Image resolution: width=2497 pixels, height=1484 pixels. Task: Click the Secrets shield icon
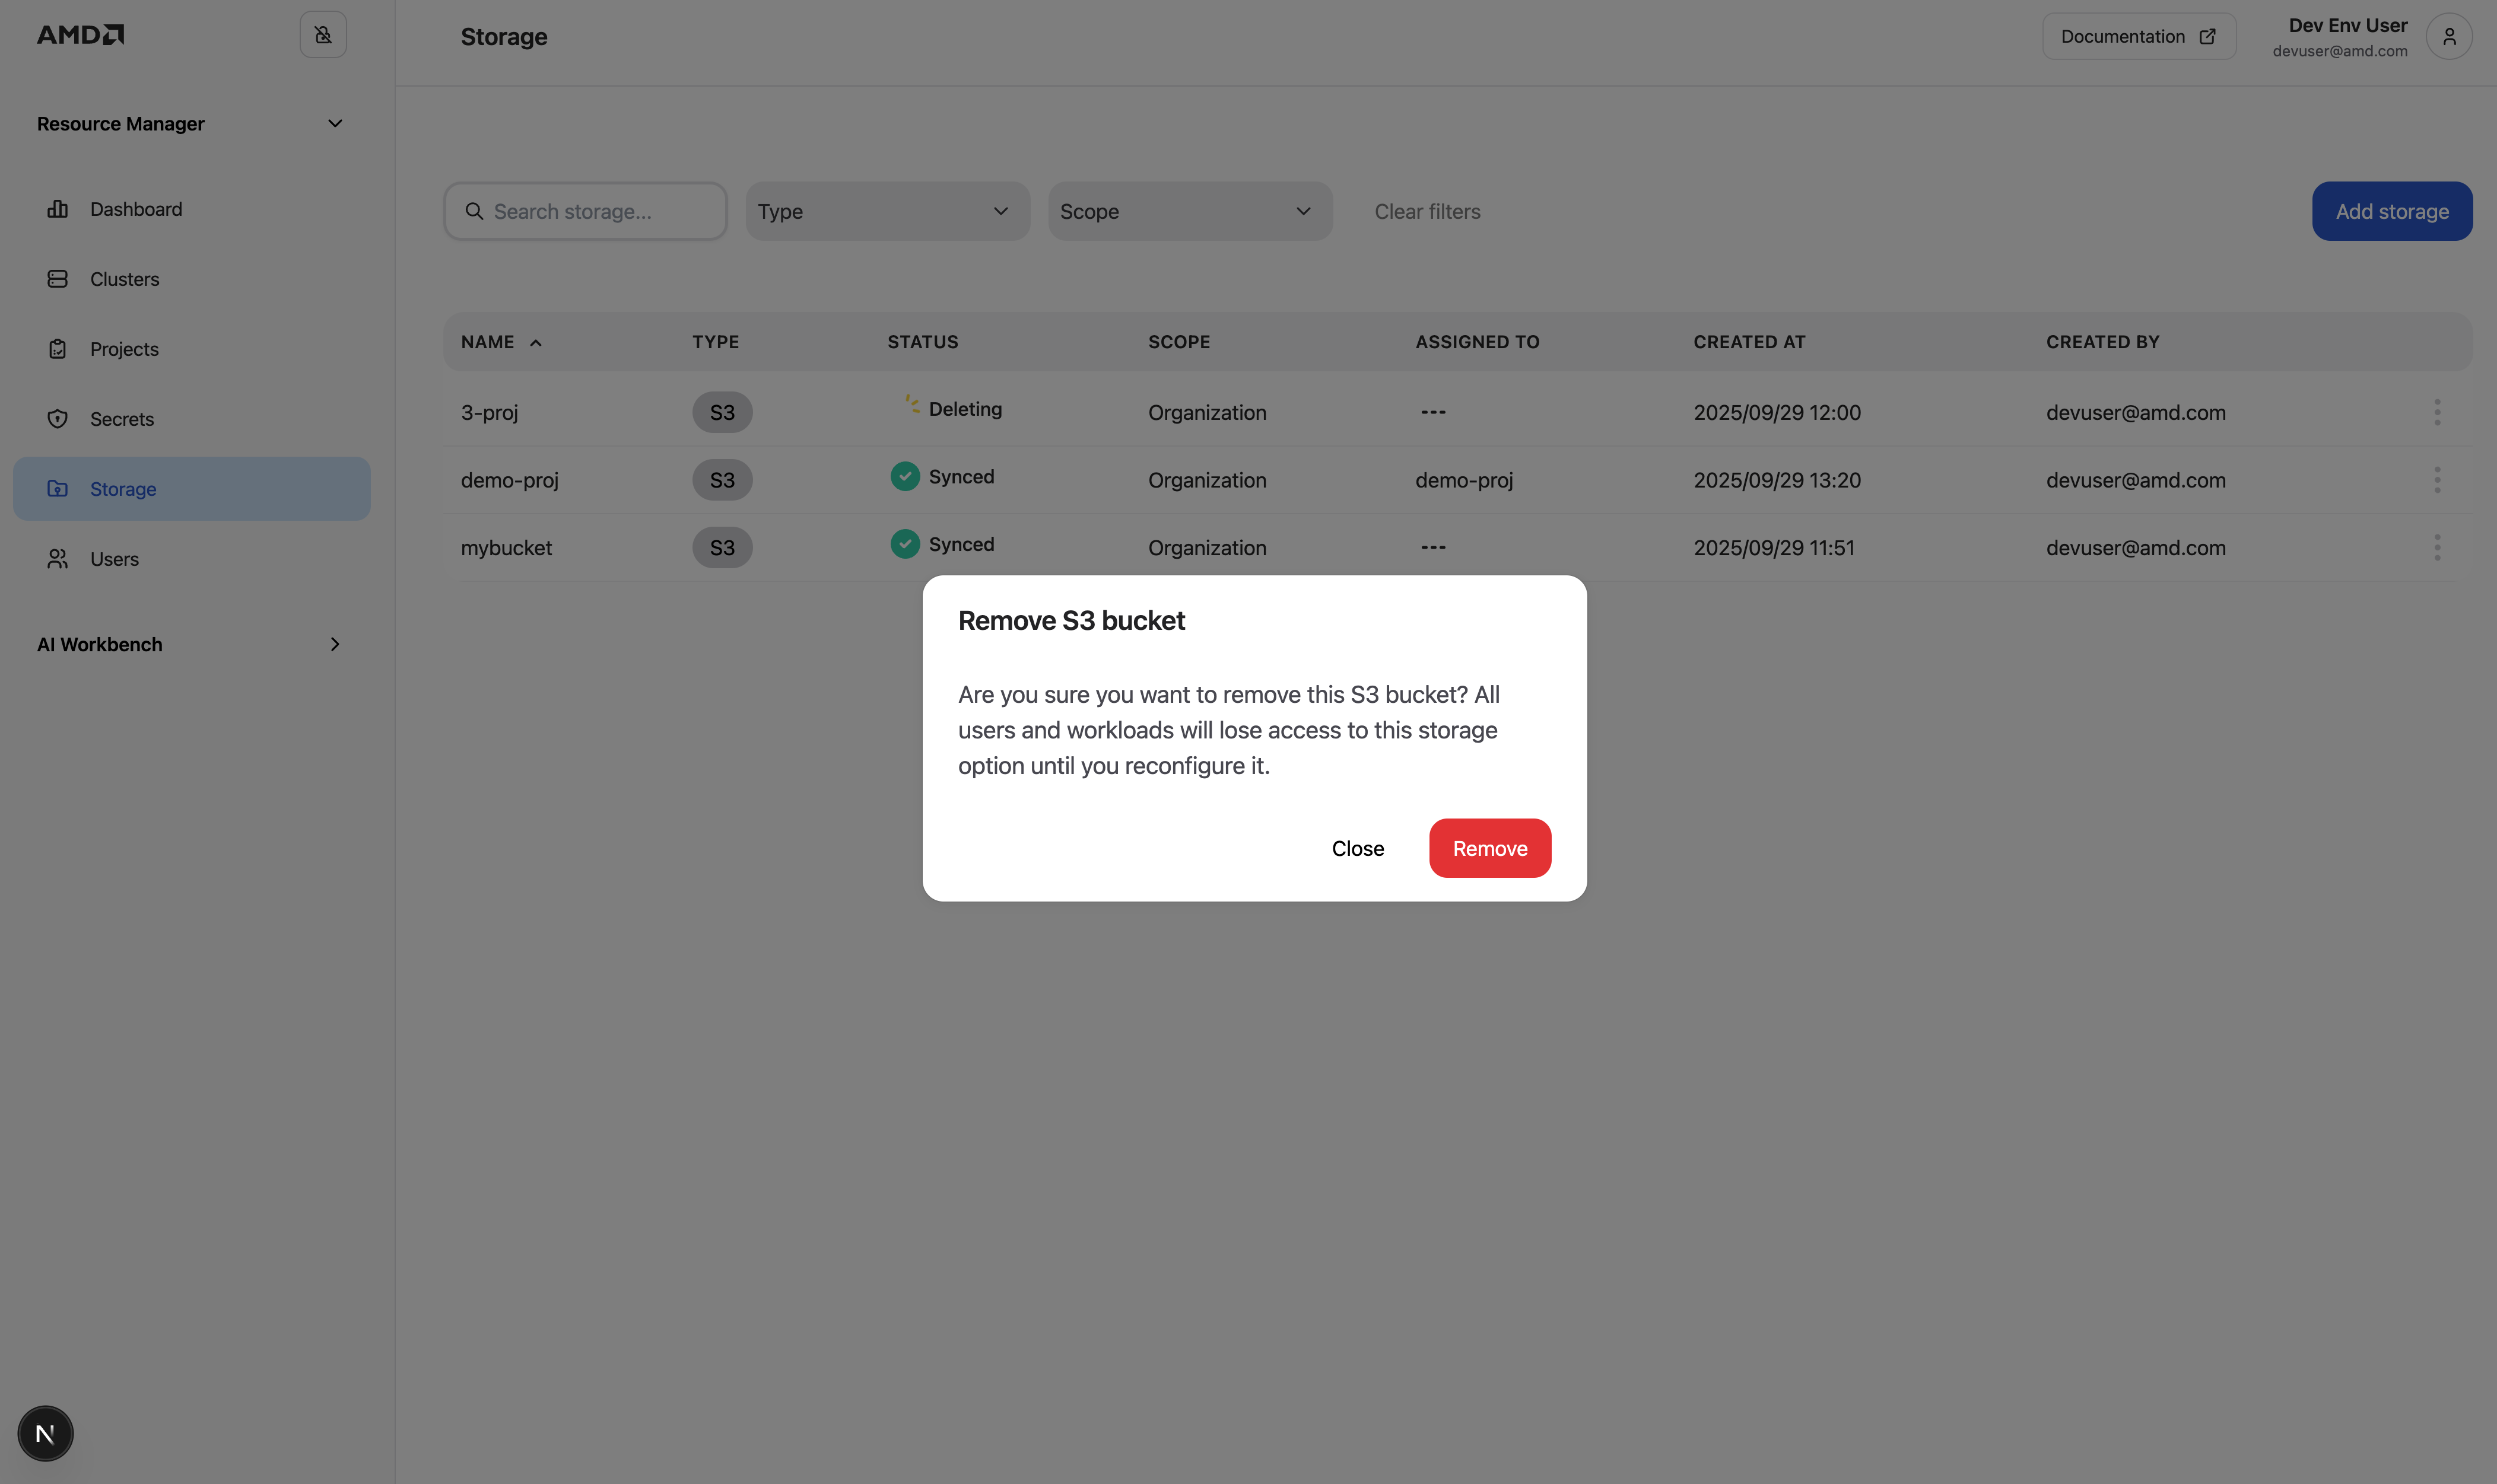(57, 419)
